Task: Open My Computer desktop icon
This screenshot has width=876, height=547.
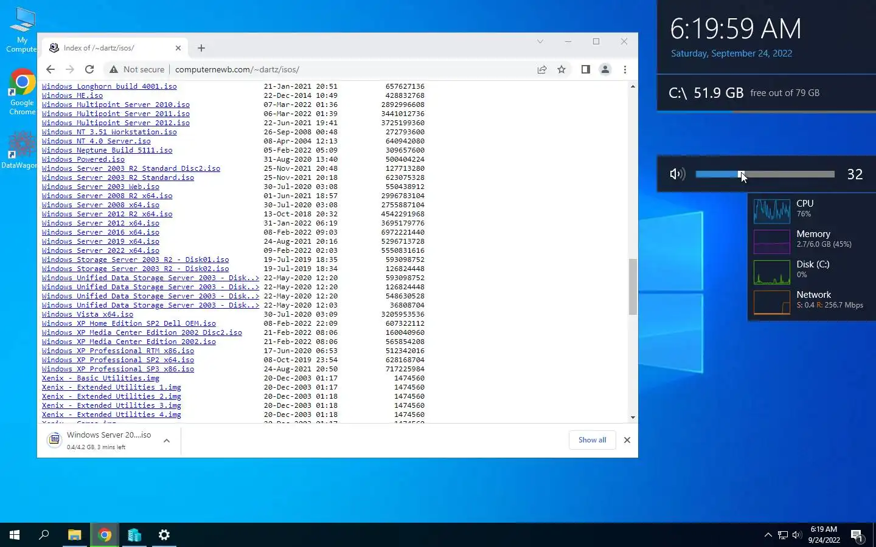Action: [22, 30]
